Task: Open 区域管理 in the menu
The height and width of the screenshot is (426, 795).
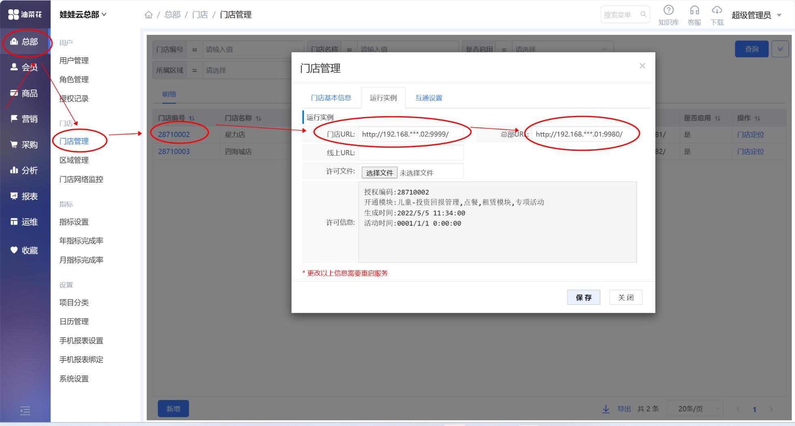Action: tap(74, 160)
